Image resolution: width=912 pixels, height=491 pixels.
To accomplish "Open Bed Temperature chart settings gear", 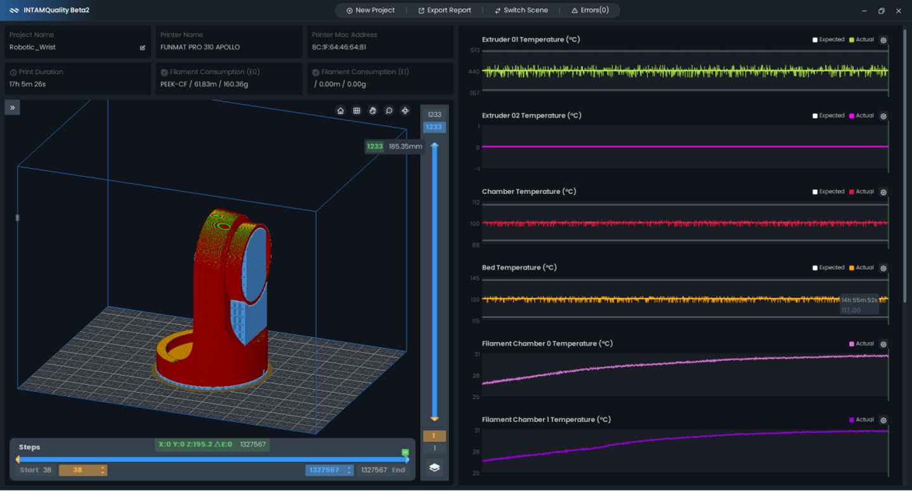I will coord(883,268).
